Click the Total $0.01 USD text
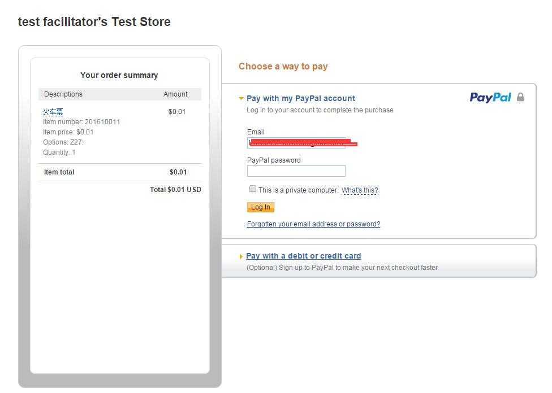The width and height of the screenshot is (552, 393). pos(175,190)
